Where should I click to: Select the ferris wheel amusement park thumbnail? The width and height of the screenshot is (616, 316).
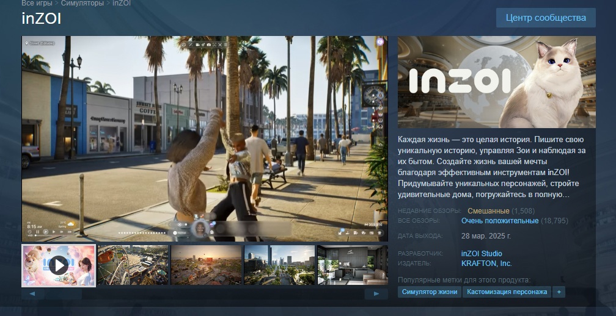point(133,265)
